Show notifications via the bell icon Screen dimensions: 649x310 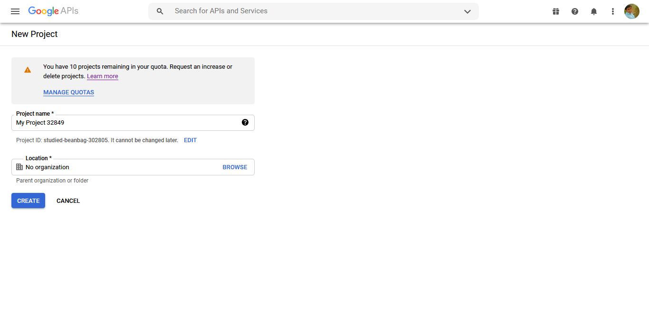(x=594, y=11)
